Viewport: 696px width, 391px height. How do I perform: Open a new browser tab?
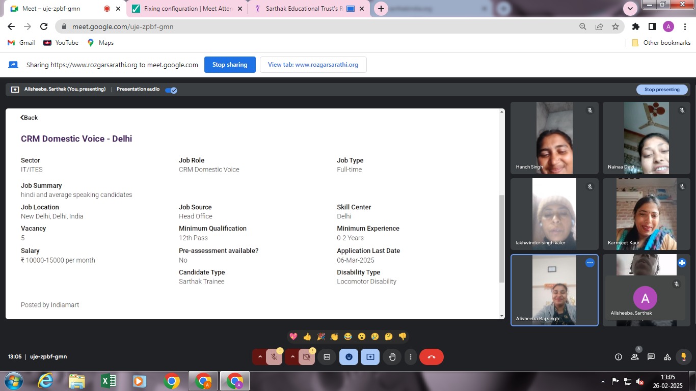[x=381, y=9]
